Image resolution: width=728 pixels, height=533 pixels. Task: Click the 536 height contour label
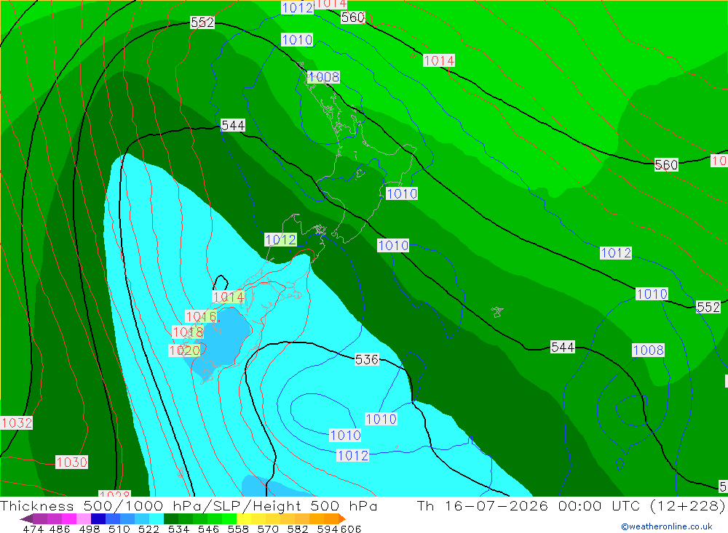[x=367, y=359]
